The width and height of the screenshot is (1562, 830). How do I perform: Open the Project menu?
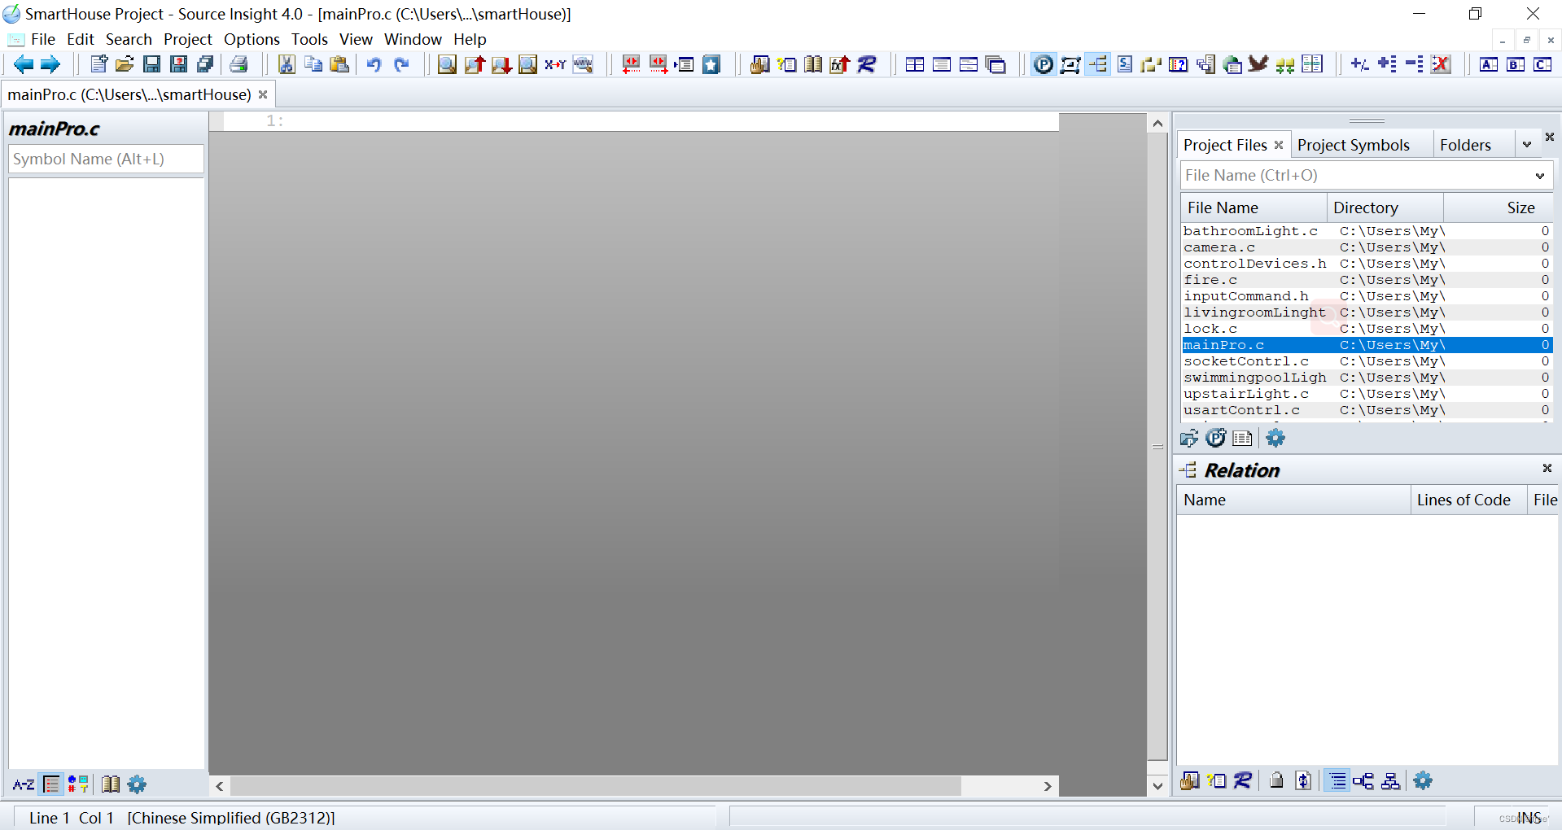[x=187, y=39]
